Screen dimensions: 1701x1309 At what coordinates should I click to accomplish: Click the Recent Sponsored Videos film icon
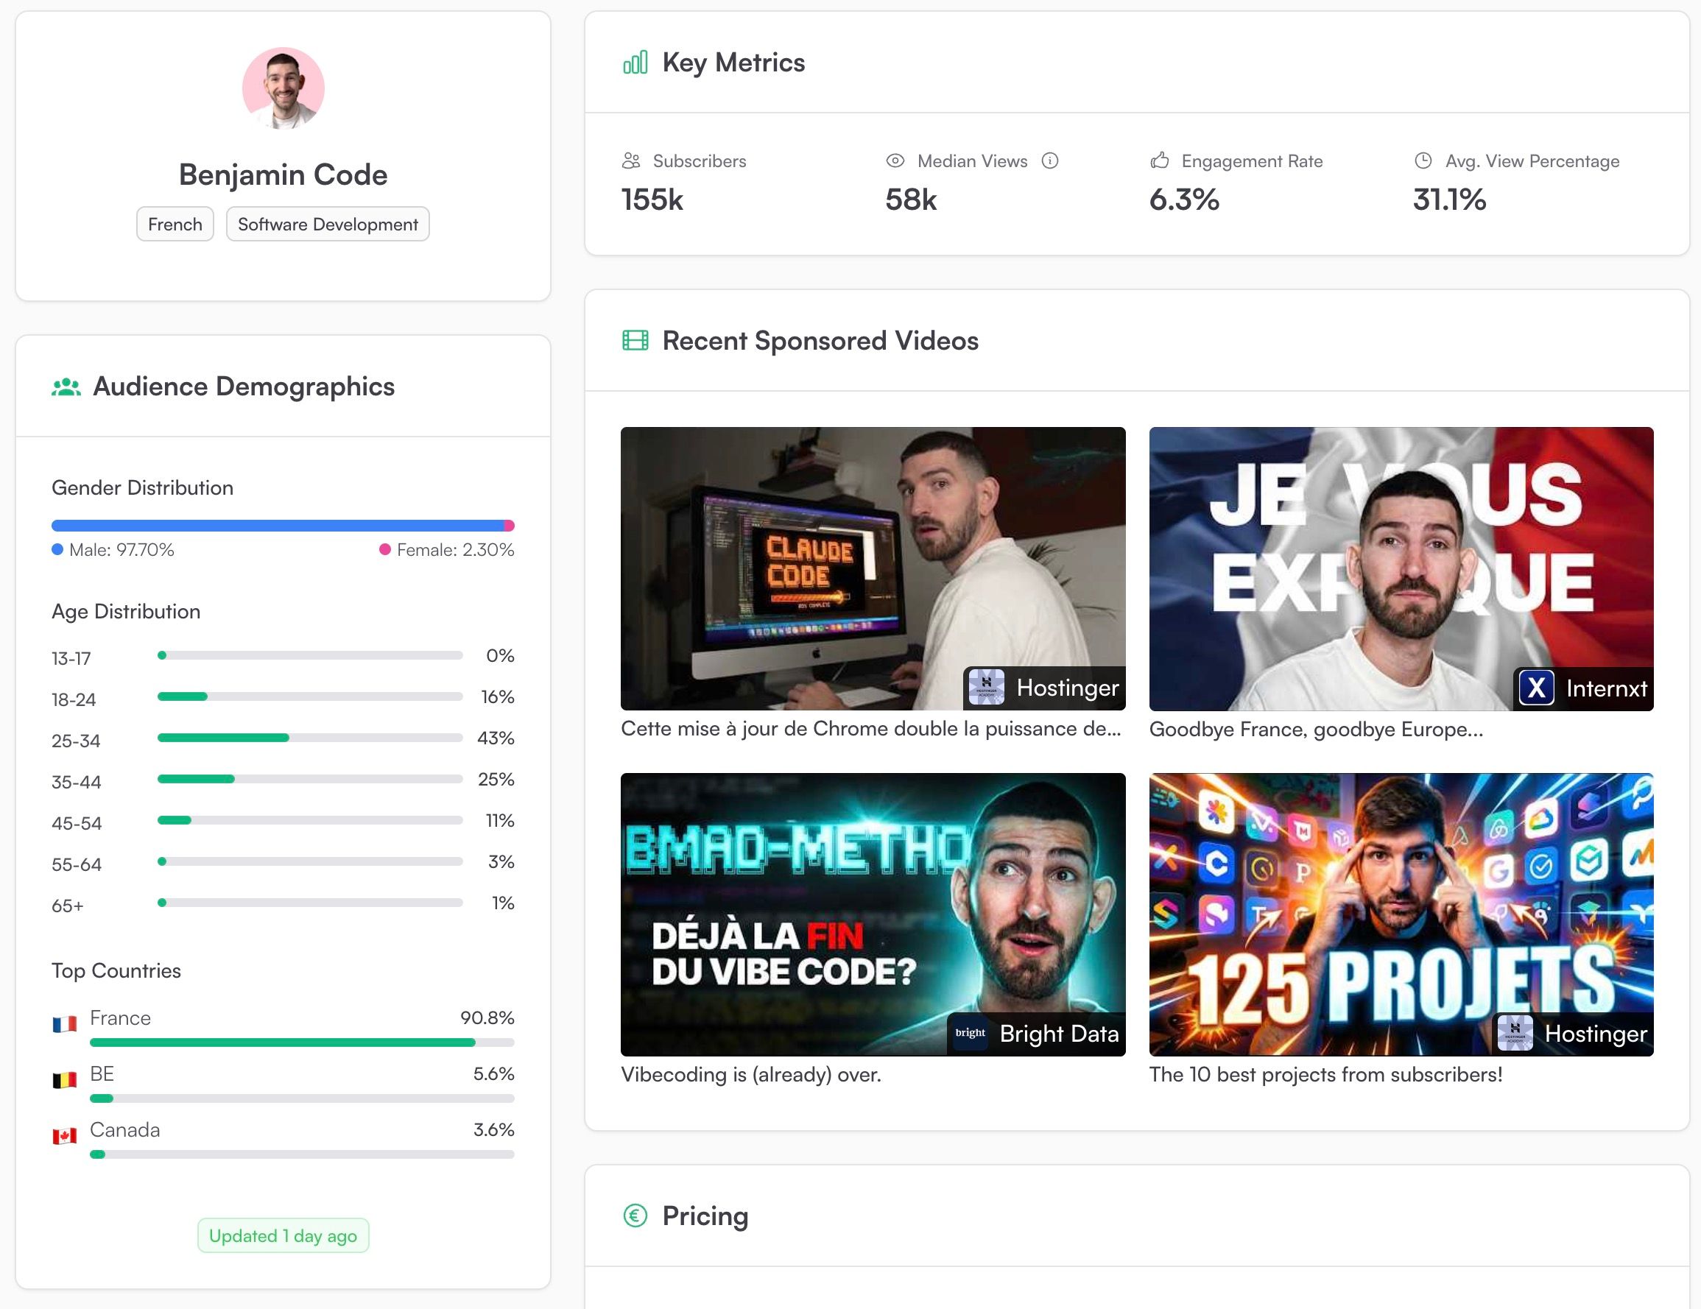coord(635,340)
